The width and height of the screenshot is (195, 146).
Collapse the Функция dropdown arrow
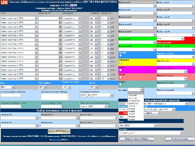point(142,90)
